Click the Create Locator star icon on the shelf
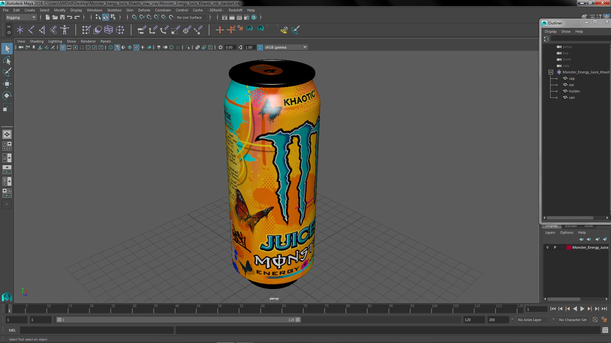 click(x=20, y=30)
